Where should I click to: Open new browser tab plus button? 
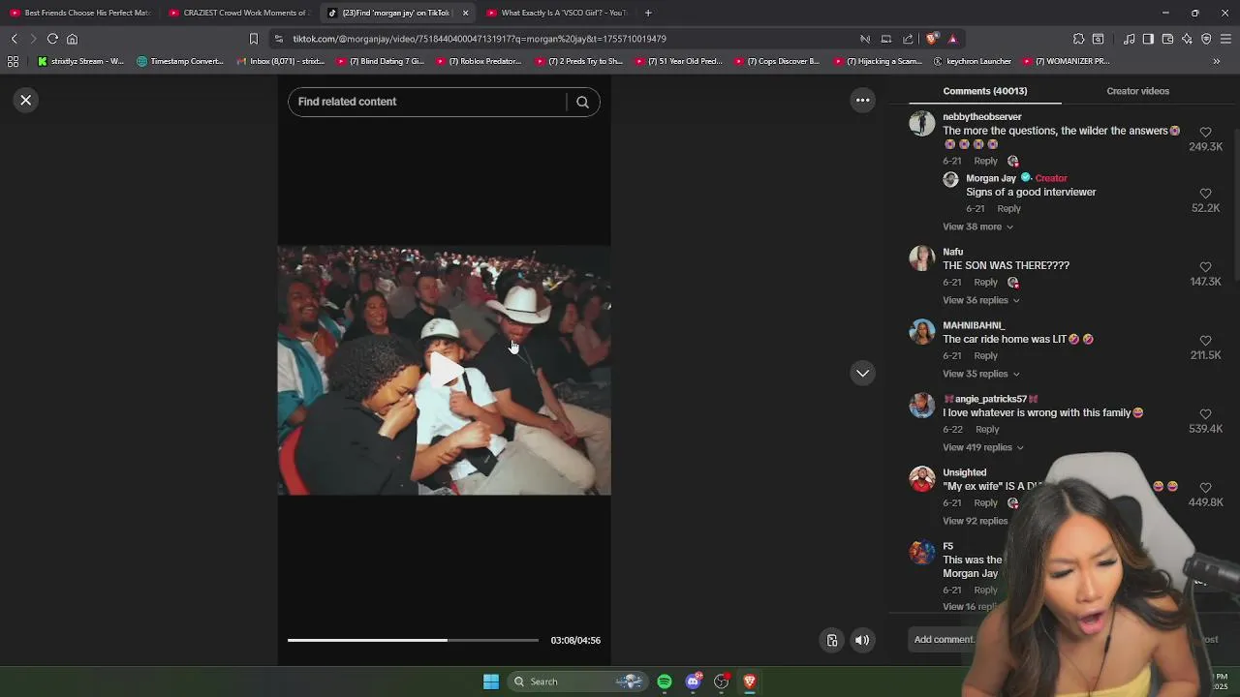tap(648, 13)
